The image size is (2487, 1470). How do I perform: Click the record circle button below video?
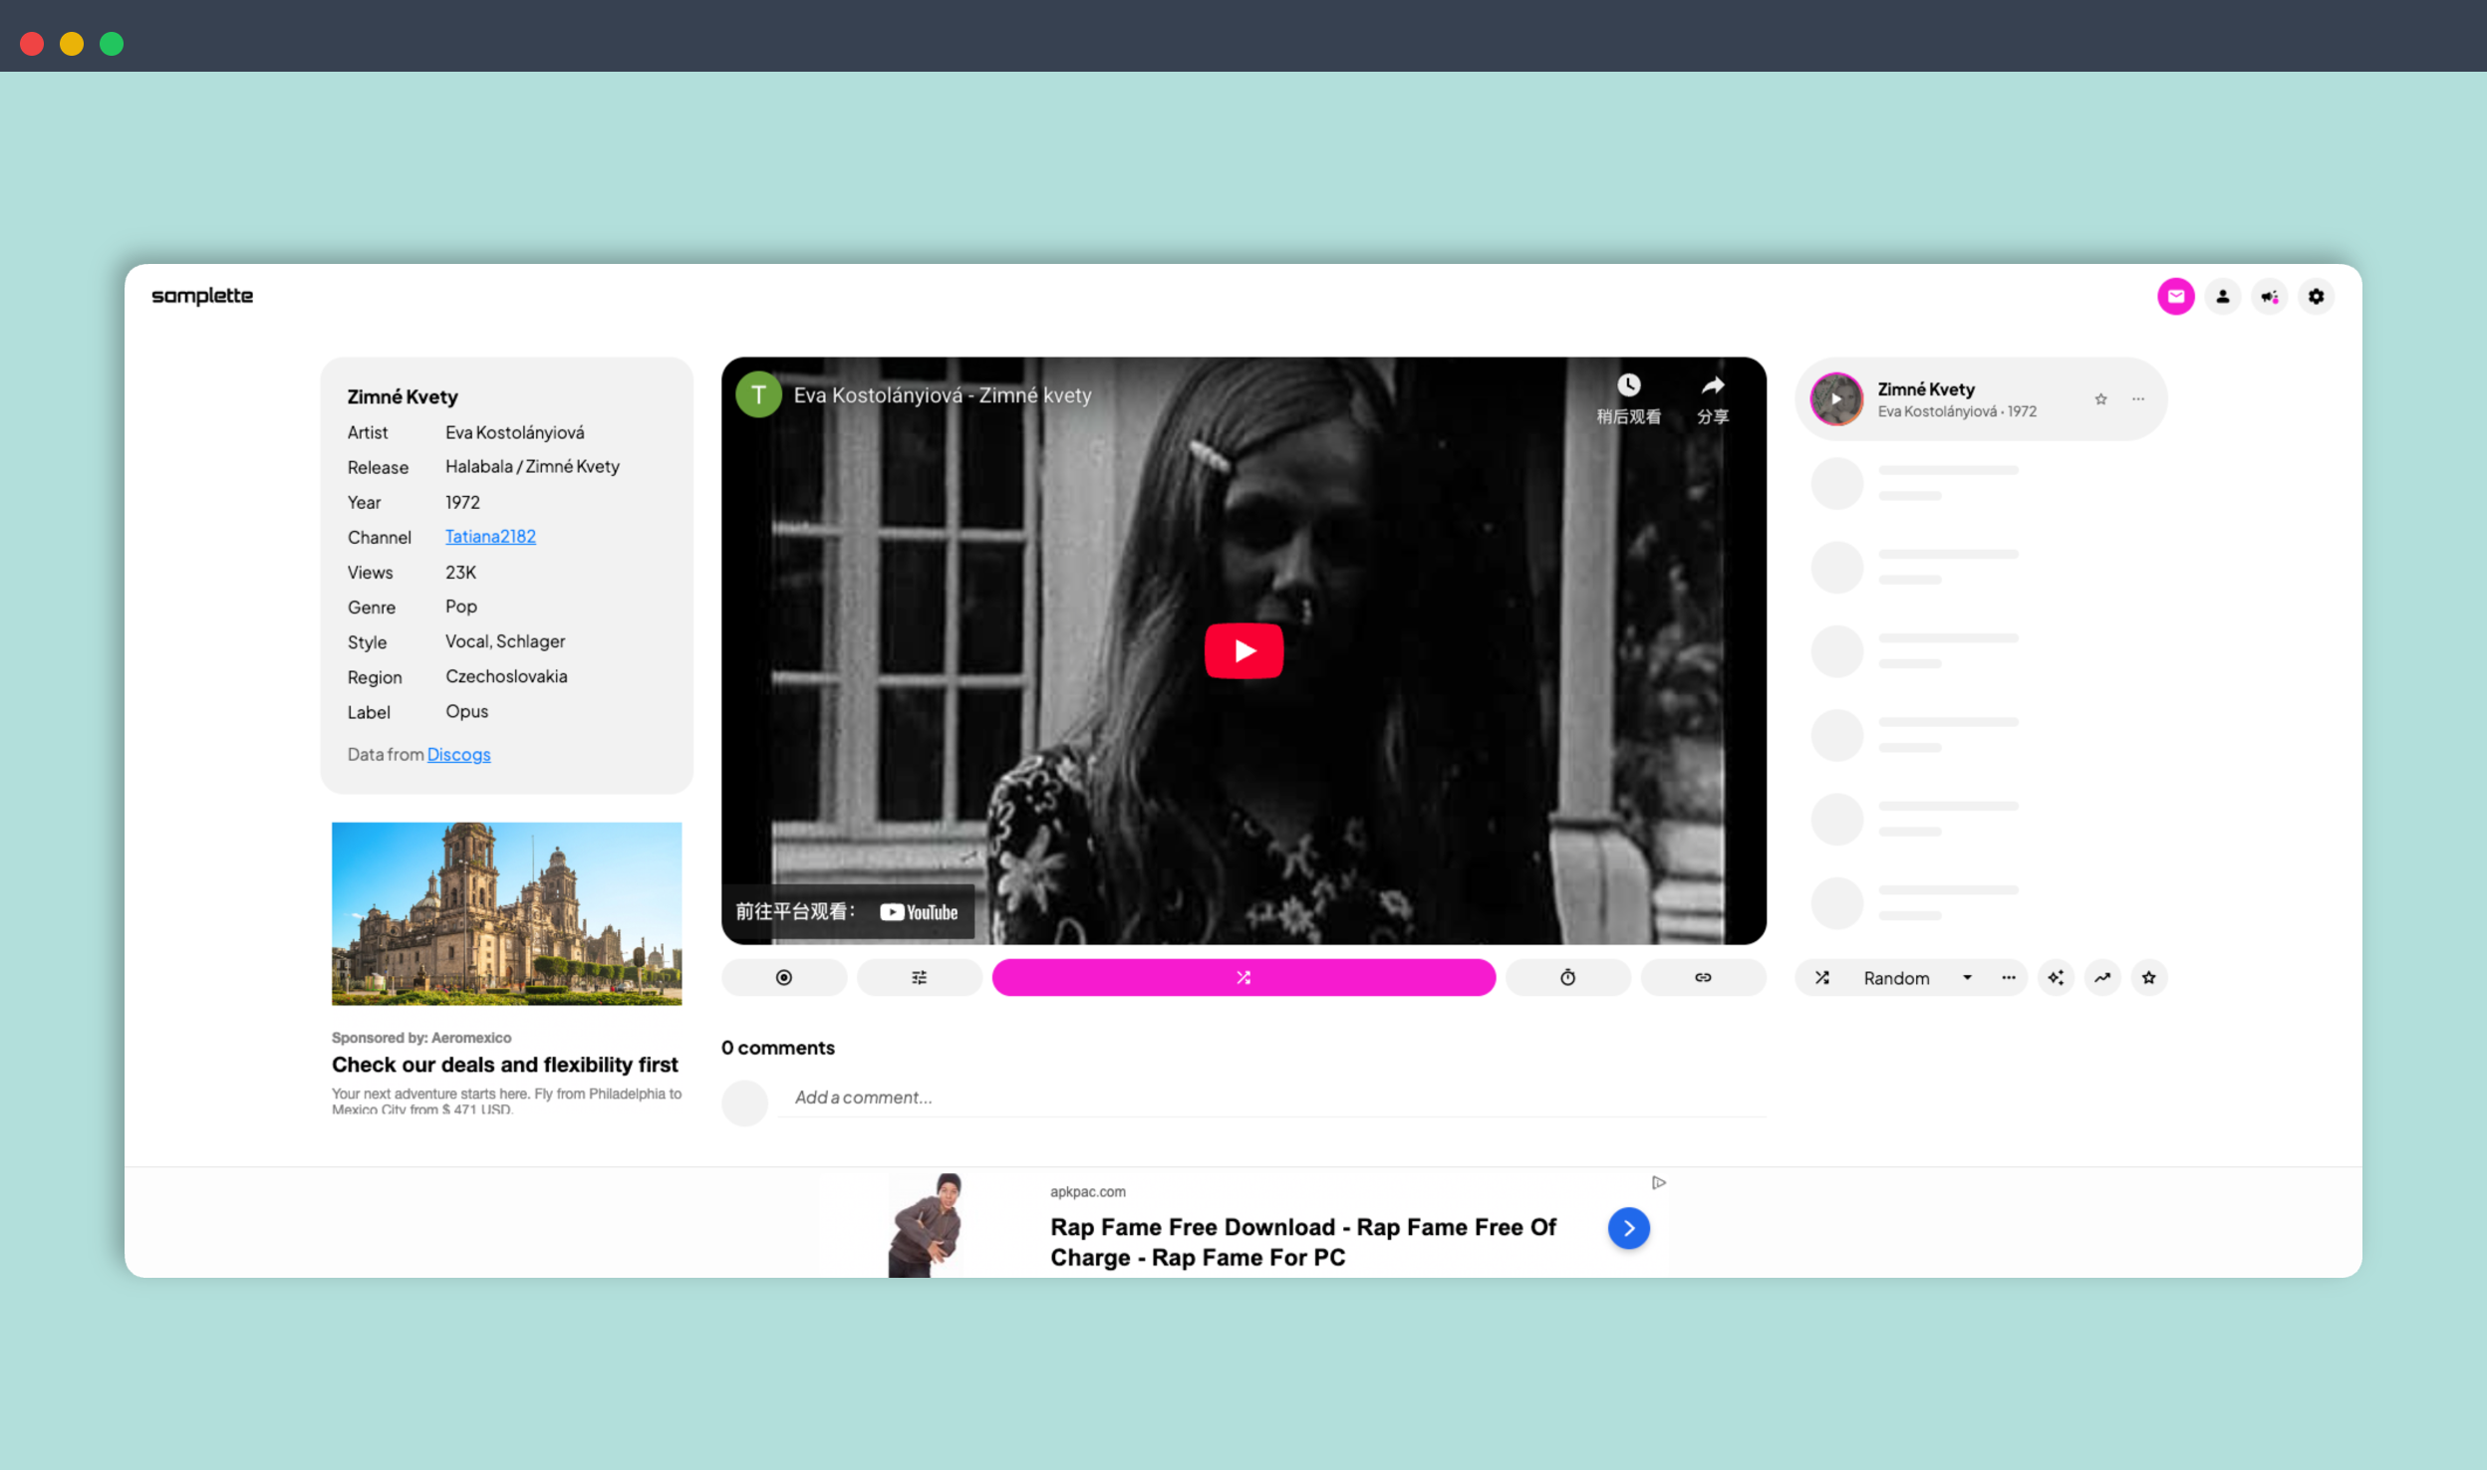tap(783, 977)
